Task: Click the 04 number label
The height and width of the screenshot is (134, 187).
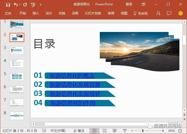Action: 38,103
